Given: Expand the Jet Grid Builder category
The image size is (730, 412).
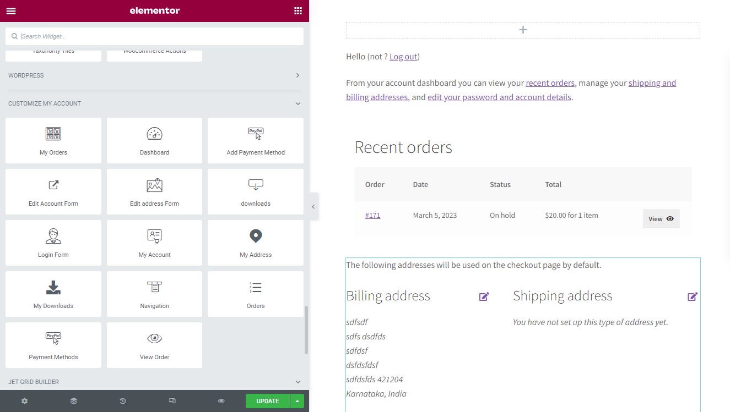Looking at the screenshot, I should [x=154, y=382].
